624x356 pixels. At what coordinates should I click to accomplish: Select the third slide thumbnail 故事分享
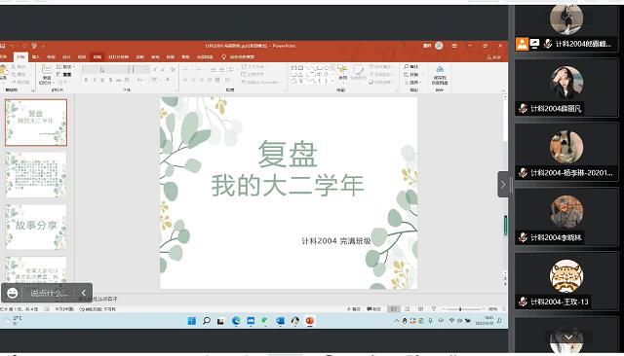(x=36, y=227)
